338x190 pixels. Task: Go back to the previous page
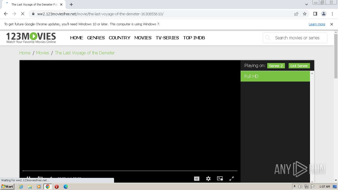tap(6, 14)
